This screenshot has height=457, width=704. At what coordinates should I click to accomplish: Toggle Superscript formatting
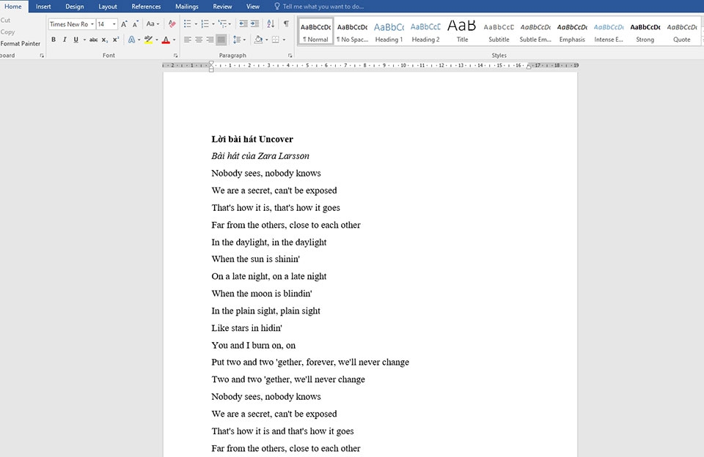pos(115,40)
